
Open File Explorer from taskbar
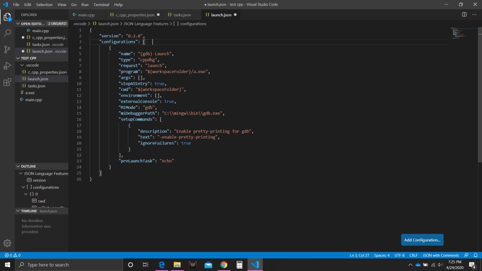point(177,265)
